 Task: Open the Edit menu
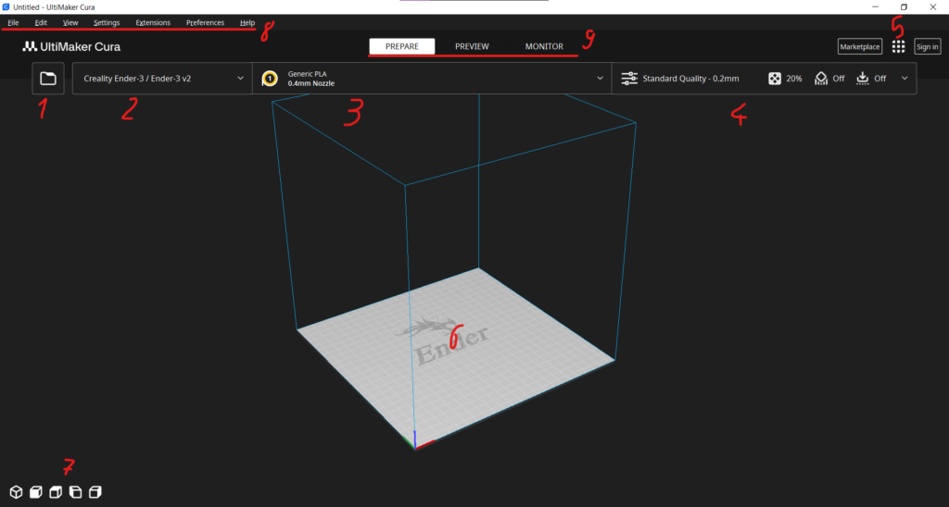[41, 22]
